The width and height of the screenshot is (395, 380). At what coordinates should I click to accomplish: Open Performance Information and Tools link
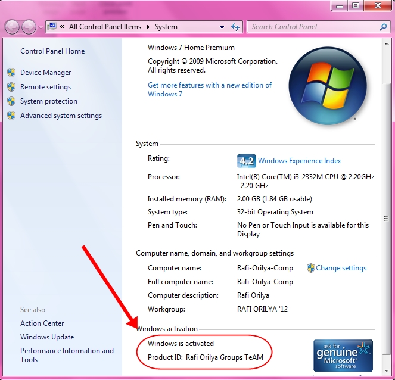pos(67,355)
